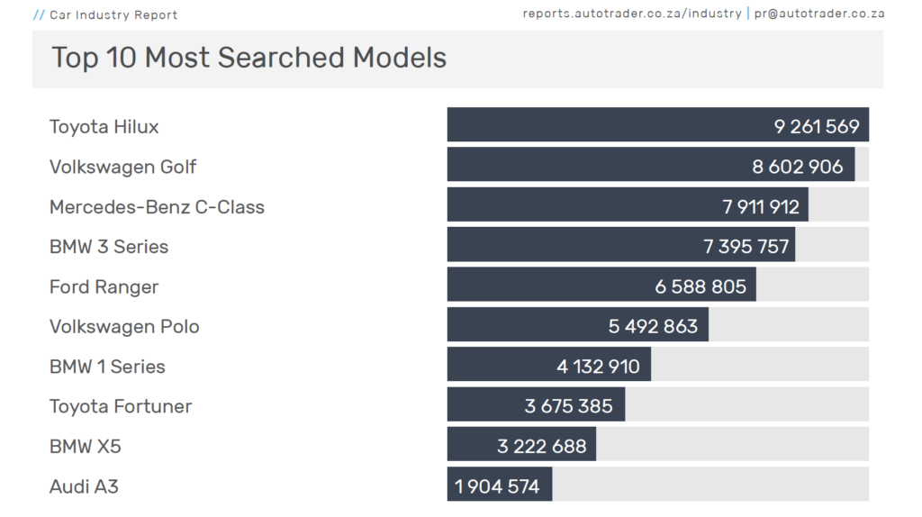
Task: Click the BMW 3 Series bar 7 395 757
Action: pos(621,245)
